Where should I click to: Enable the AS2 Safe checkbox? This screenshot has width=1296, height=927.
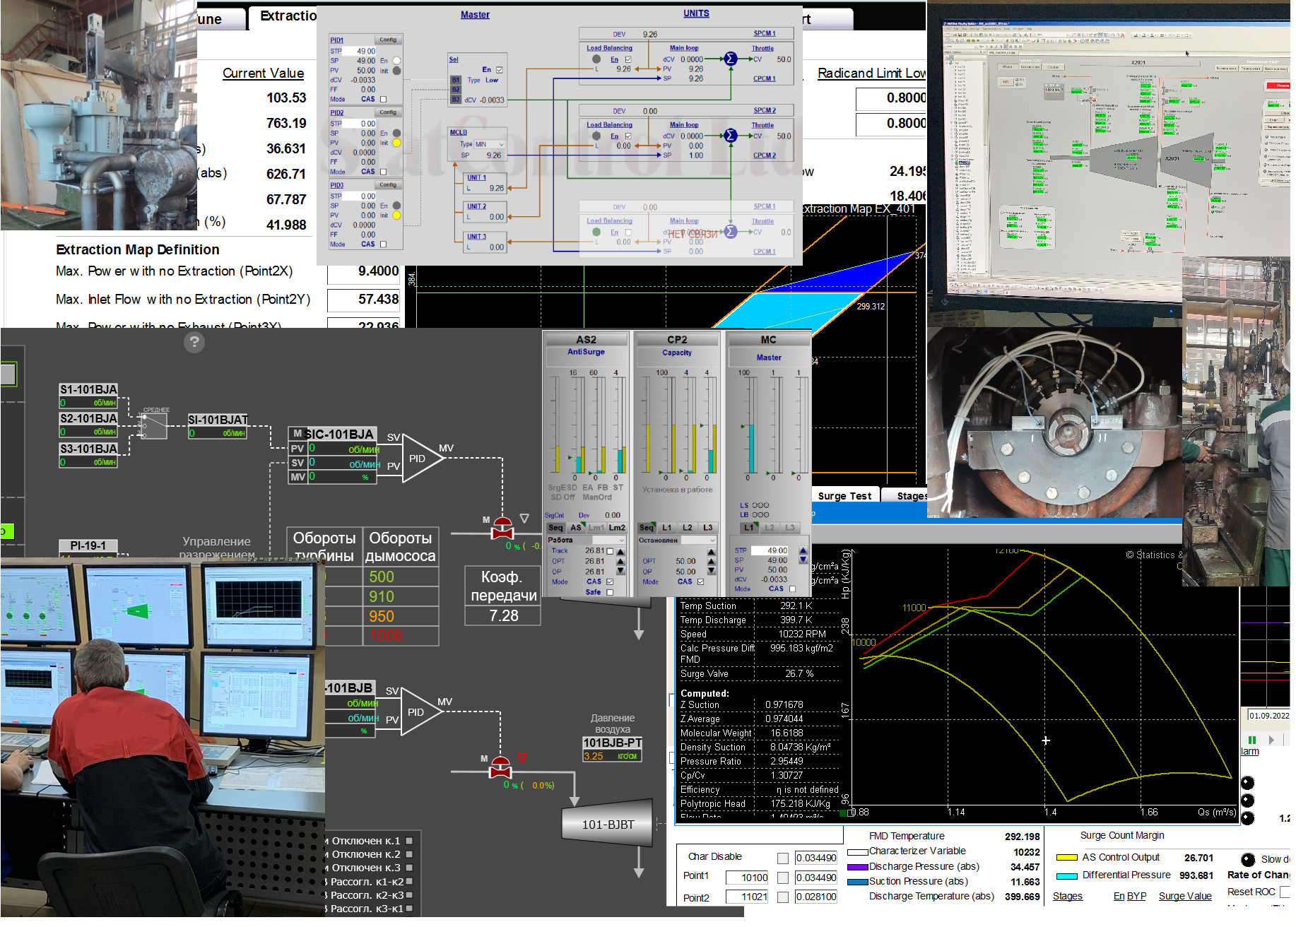click(x=610, y=592)
